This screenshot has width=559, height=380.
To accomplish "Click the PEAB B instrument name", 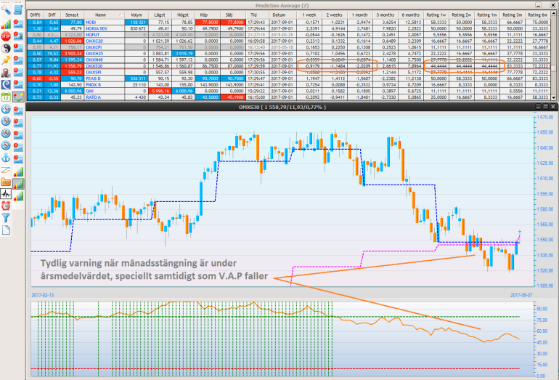I will point(100,78).
